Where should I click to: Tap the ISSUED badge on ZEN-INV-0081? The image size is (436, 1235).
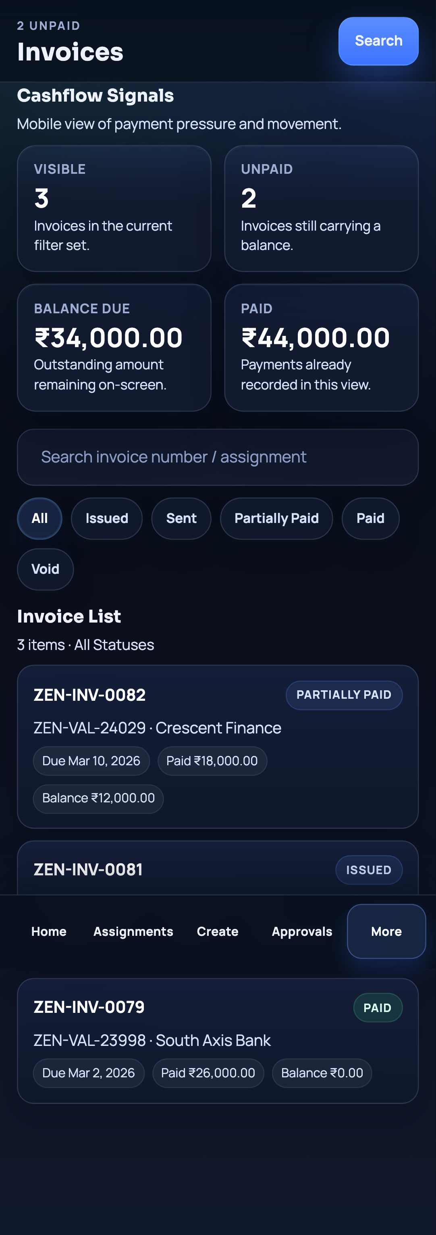click(x=368, y=870)
